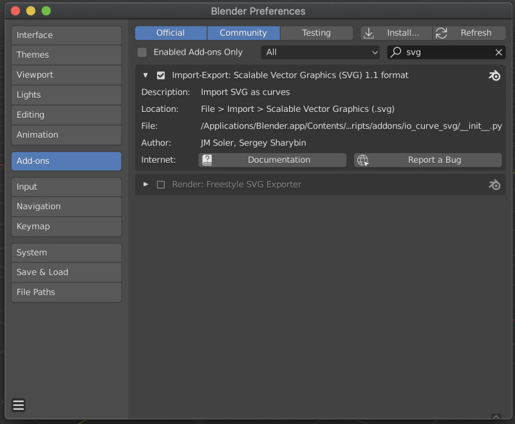Open the Lights preferences tab
The width and height of the screenshot is (515, 424).
[66, 95]
